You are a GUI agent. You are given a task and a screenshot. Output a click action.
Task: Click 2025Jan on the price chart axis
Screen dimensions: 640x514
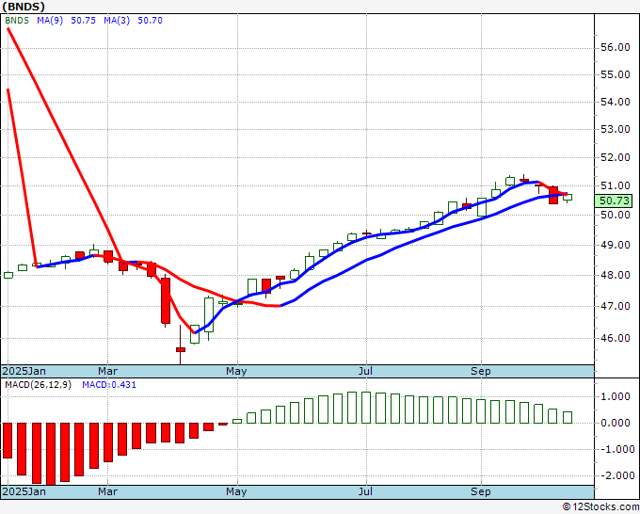click(24, 371)
